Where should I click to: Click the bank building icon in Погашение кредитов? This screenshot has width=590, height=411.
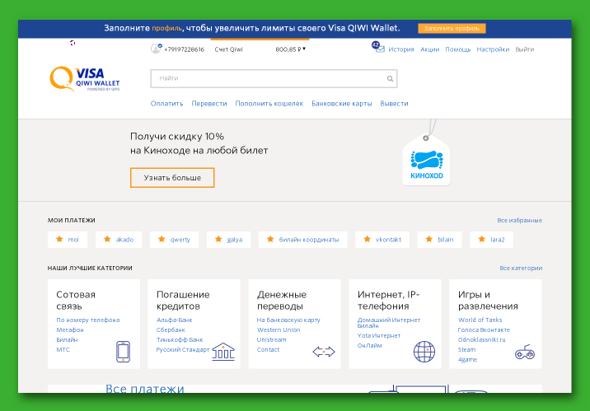[223, 352]
